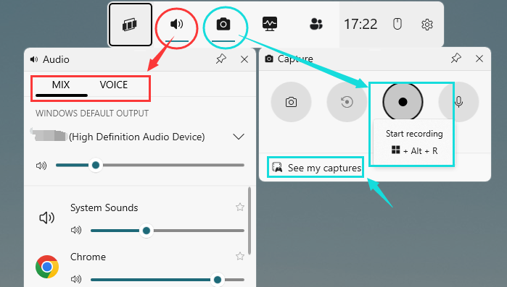Switch to the VOICE tab

pos(113,85)
